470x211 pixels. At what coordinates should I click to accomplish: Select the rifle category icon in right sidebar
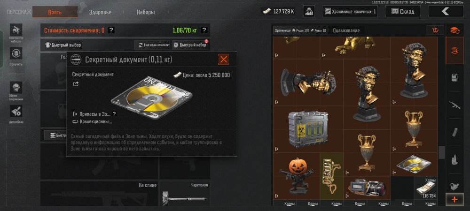pyautogui.click(x=454, y=105)
